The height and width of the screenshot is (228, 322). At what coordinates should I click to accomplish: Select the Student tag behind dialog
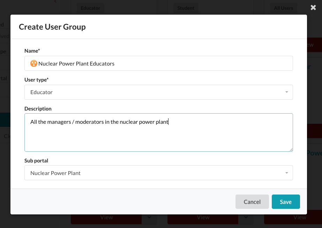(x=186, y=8)
